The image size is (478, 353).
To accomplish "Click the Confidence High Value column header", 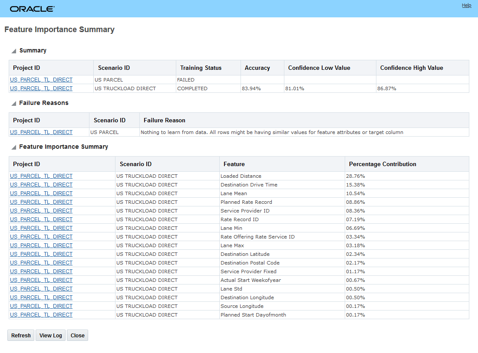I will point(411,68).
